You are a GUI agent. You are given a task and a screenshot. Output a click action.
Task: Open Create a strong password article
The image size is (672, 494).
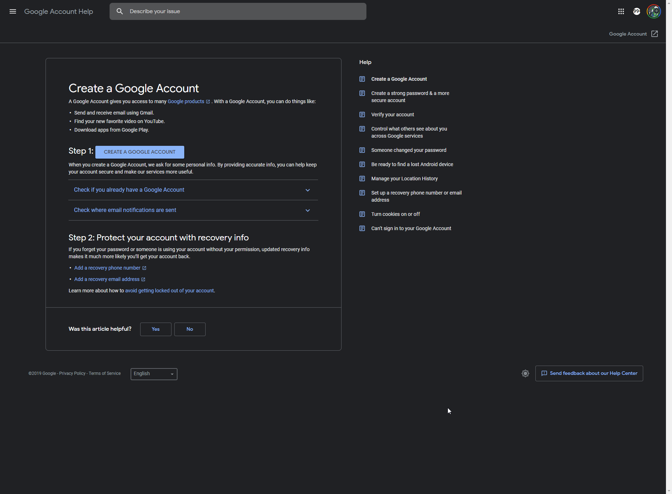point(410,97)
